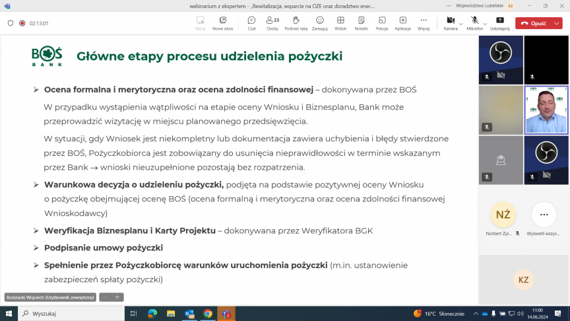Screen dimensions: 570x321
Task: Open the NŻ Norbert participant avatar
Action: 503,215
